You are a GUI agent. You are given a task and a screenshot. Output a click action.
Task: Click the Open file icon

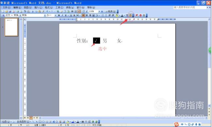click(7, 11)
